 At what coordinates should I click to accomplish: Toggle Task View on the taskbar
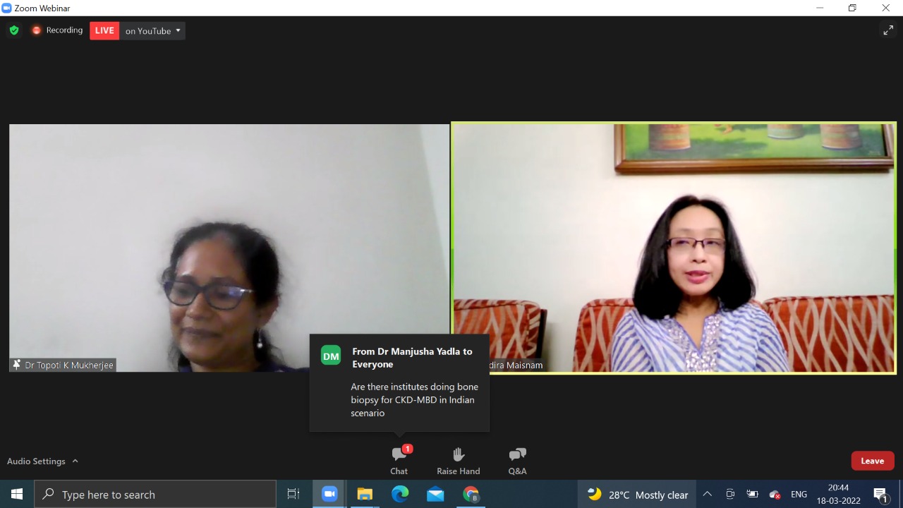tap(293, 495)
